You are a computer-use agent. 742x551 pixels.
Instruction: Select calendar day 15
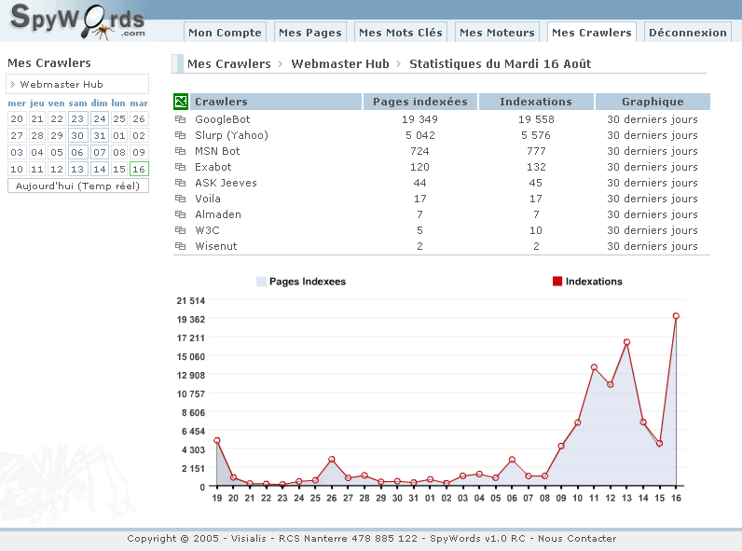coord(119,169)
